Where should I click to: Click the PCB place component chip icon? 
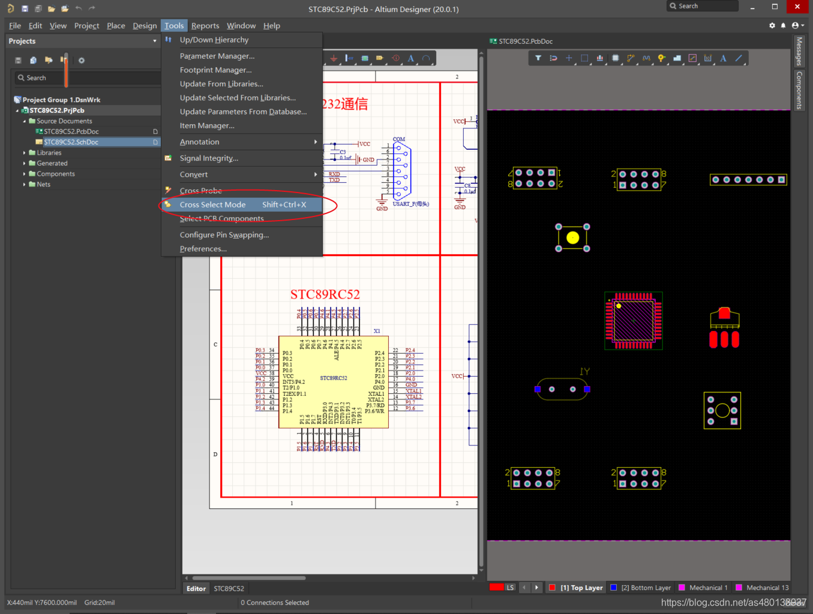coord(615,58)
